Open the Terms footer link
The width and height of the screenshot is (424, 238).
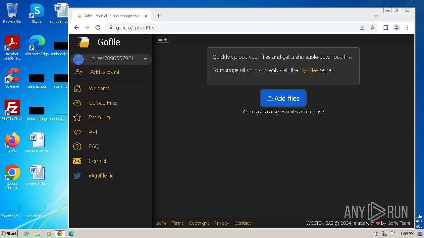coord(178,223)
